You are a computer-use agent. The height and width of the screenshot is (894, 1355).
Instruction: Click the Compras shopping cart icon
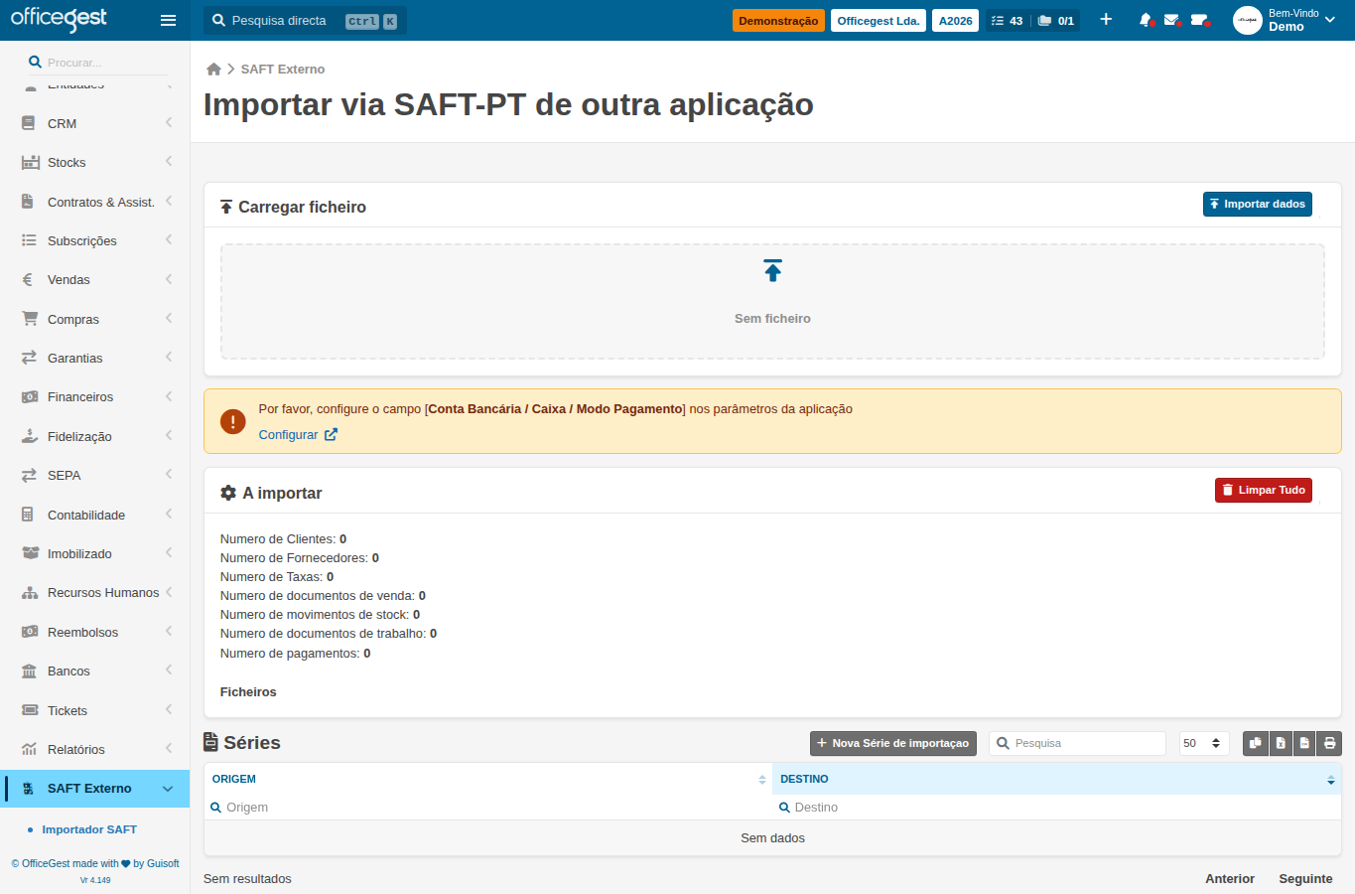click(30, 319)
